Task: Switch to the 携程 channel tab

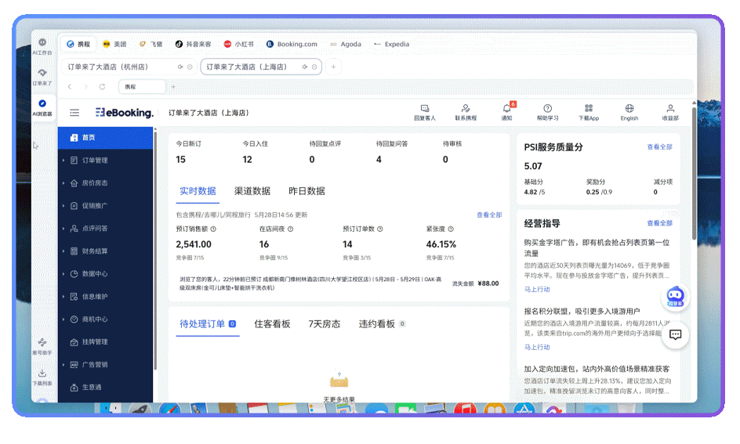Action: (x=78, y=44)
